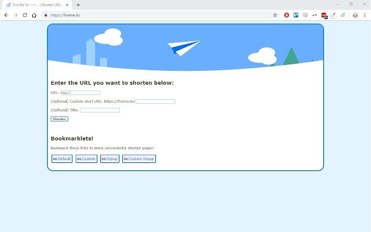The width and height of the screenshot is (371, 232).
Task: Restore down the browser window
Action: (351, 4)
